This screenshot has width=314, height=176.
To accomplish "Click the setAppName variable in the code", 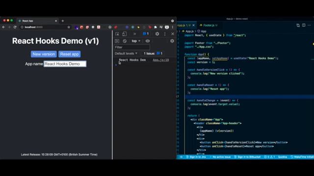I will (x=220, y=58).
